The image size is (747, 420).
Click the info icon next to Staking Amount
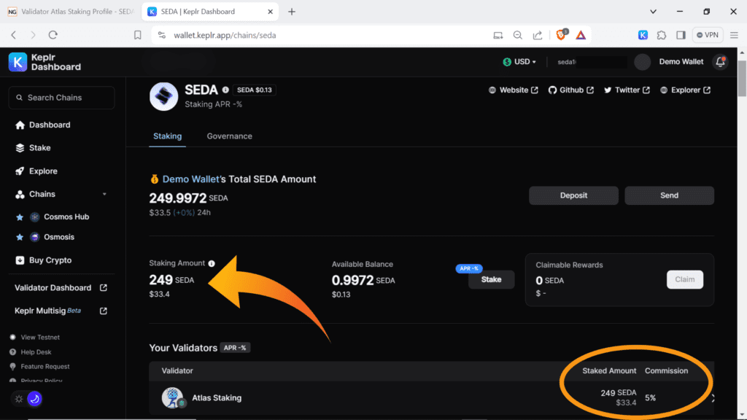212,264
